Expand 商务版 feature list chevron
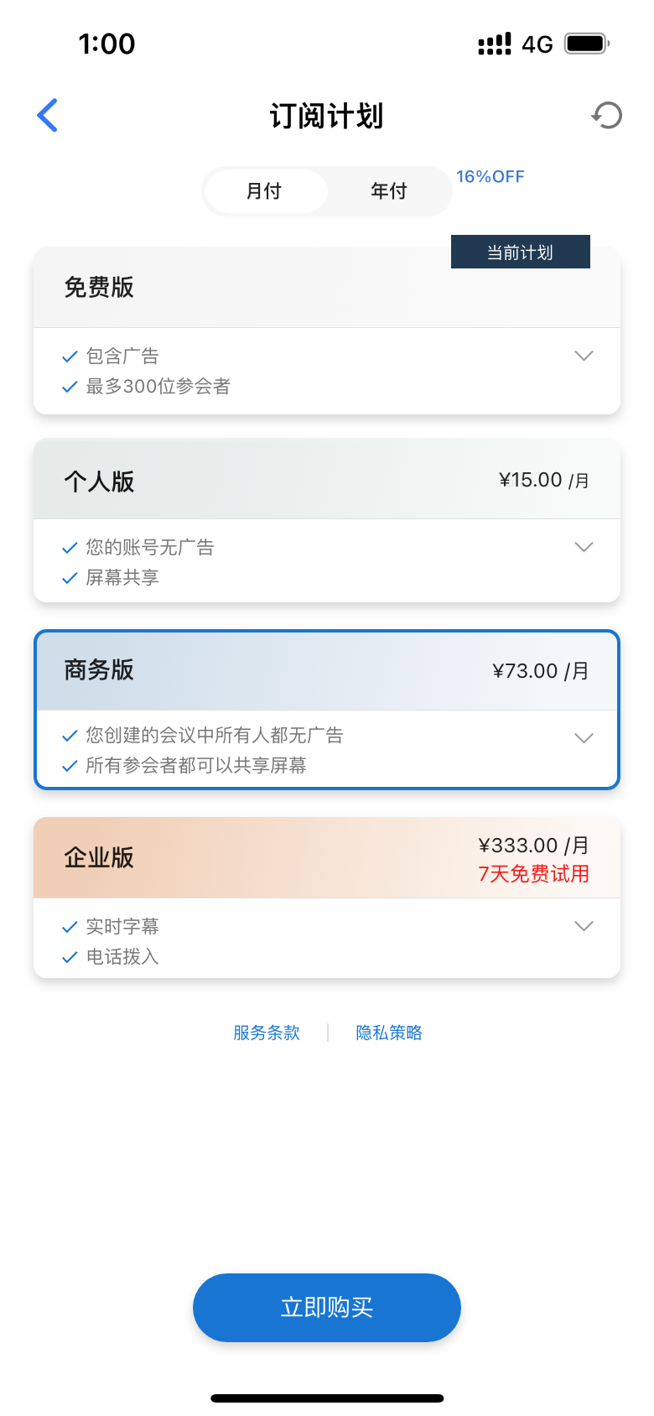The height and width of the screenshot is (1416, 654). click(x=584, y=738)
